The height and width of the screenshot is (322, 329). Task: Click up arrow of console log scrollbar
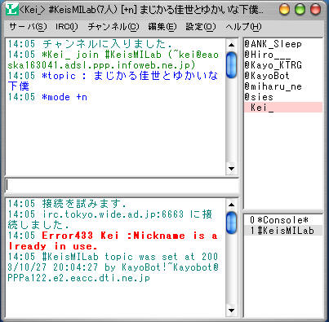coord(232,205)
